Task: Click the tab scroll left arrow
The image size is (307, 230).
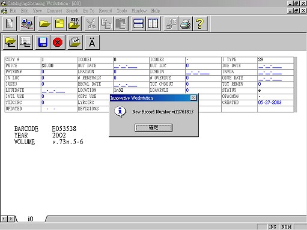Action: (4, 219)
